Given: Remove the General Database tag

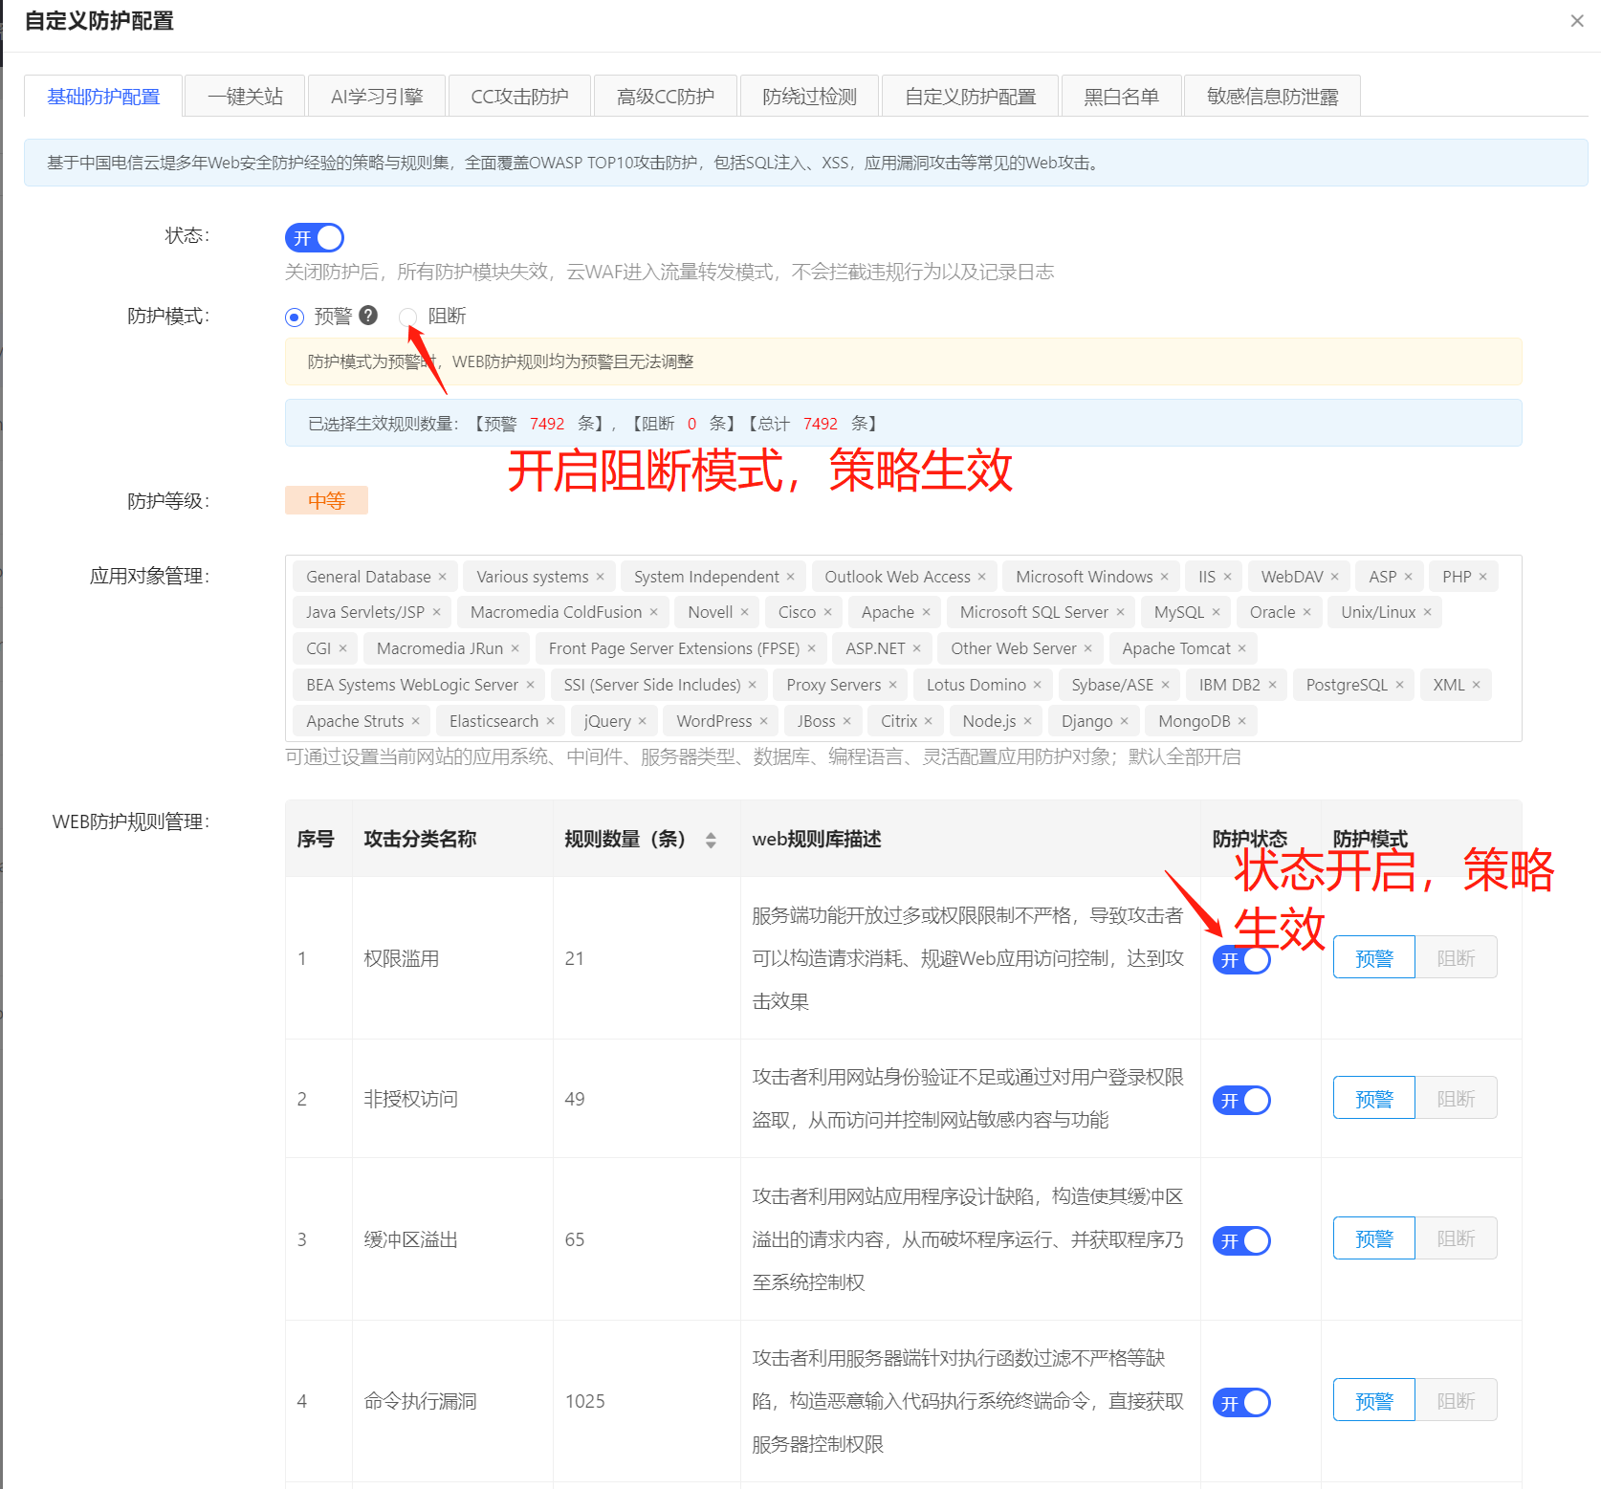Looking at the screenshot, I should (442, 577).
